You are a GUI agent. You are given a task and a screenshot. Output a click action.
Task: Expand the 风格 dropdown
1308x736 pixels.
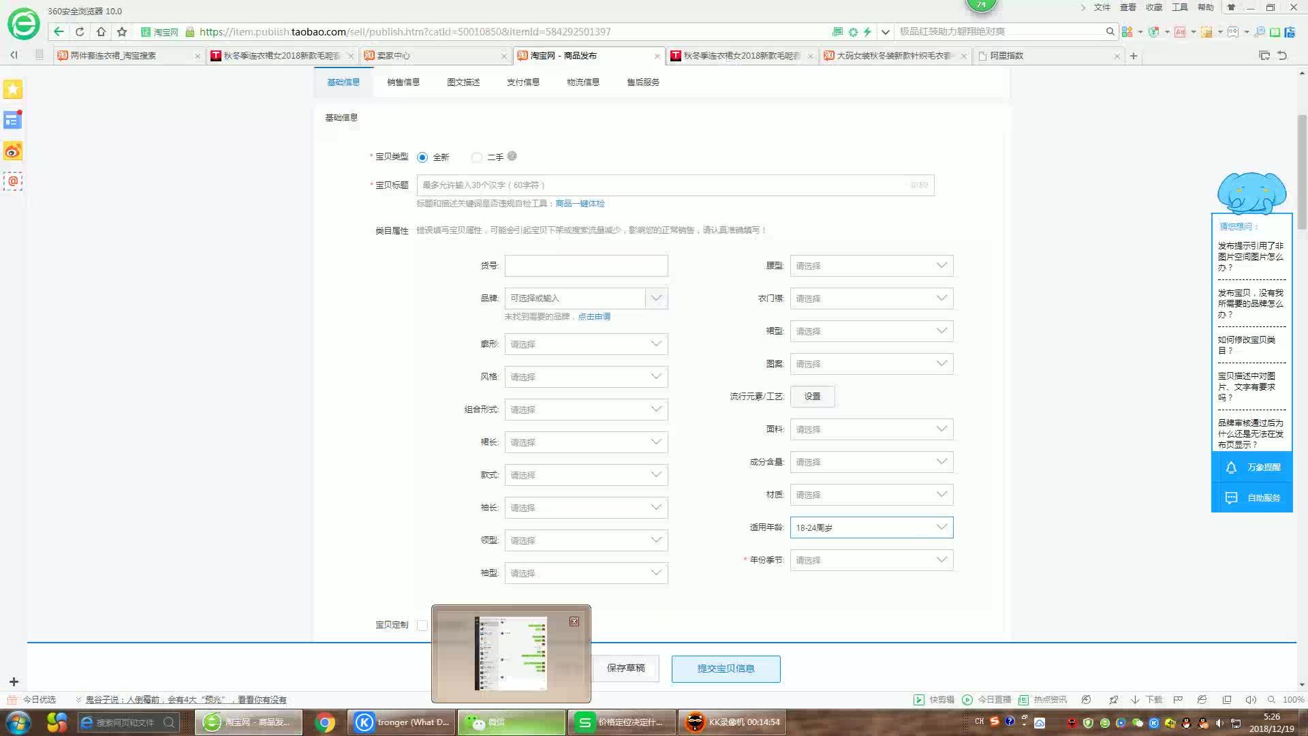tap(586, 377)
